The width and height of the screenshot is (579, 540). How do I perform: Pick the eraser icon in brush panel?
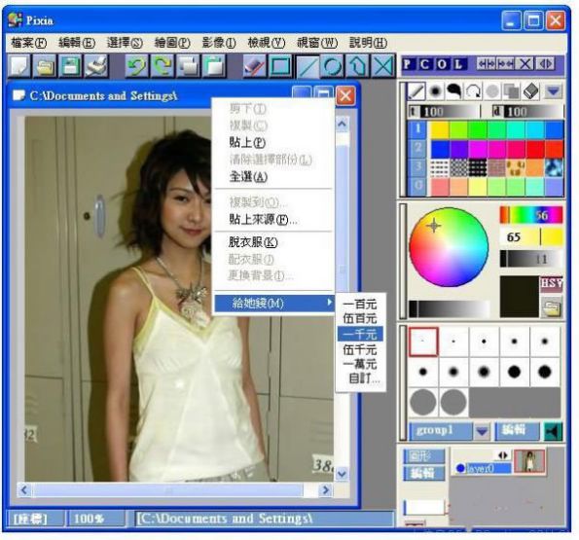(531, 90)
